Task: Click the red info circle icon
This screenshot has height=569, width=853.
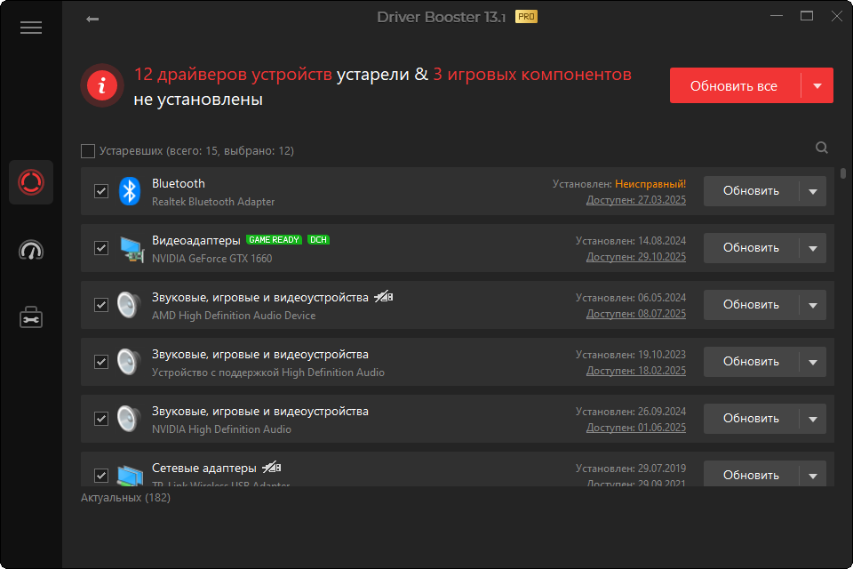Action: pos(101,85)
